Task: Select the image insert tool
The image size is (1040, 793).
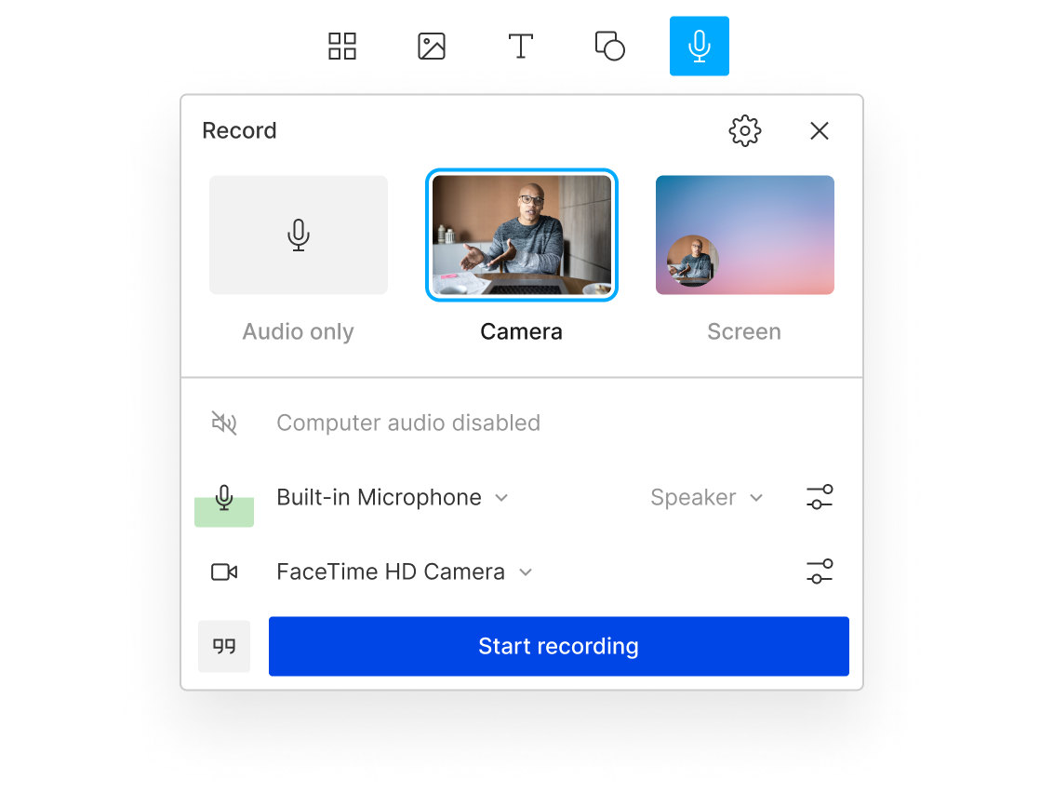Action: pos(432,46)
